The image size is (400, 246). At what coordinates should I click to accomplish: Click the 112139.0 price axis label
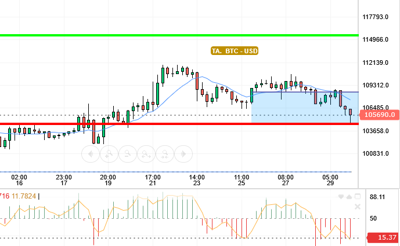point(375,63)
